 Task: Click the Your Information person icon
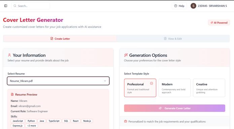click(9, 55)
